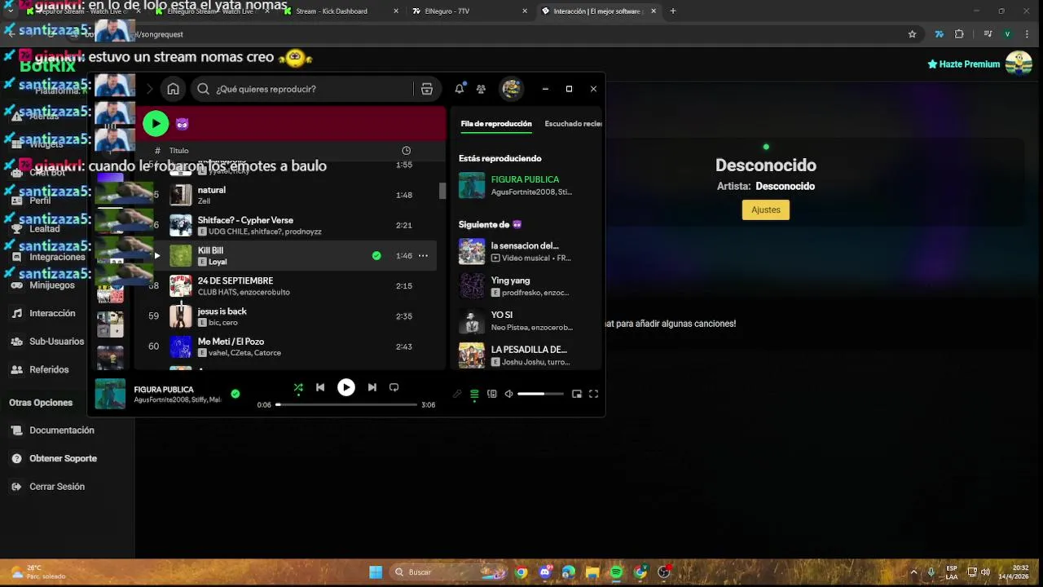Viewport: 1043px width, 587px height.
Task: Open lyrics microphone icon
Action: (x=457, y=394)
